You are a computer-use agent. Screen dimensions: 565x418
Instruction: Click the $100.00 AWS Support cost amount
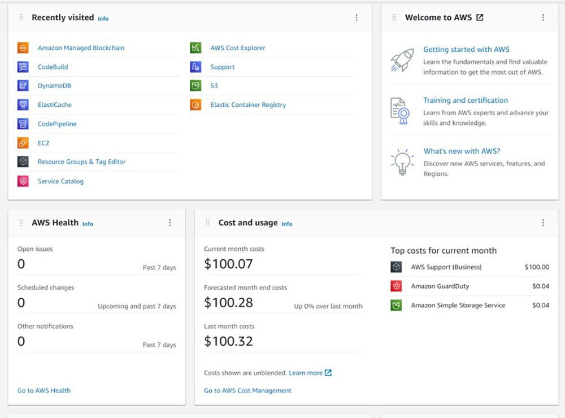pyautogui.click(x=537, y=267)
